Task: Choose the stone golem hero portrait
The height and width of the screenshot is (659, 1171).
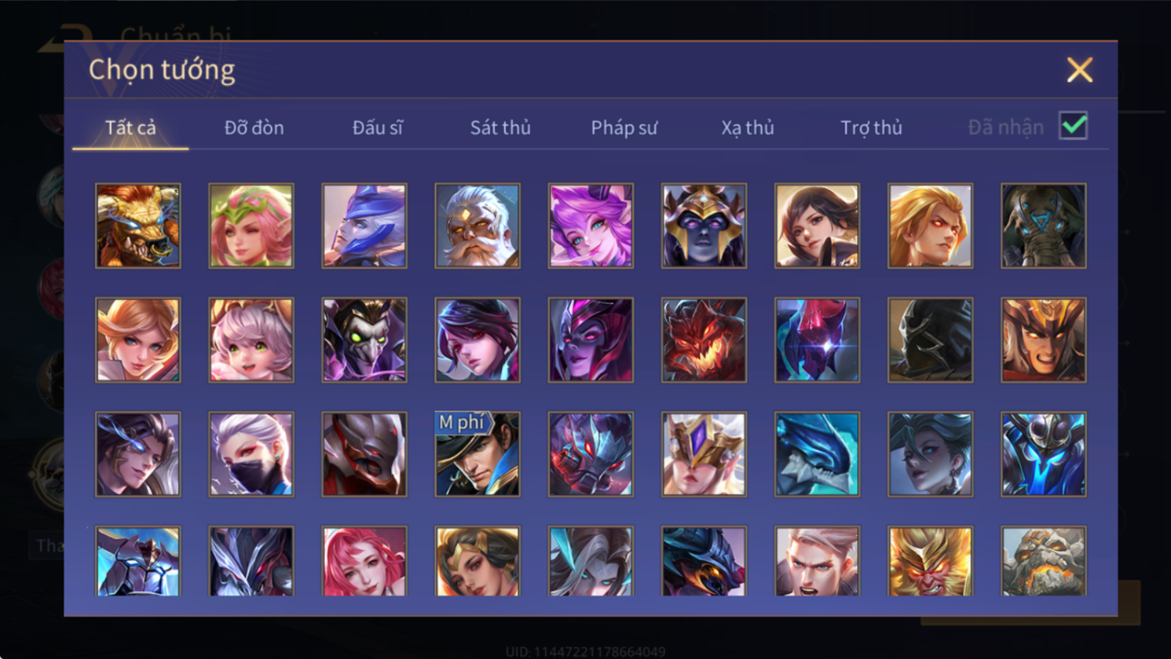Action: (1043, 561)
